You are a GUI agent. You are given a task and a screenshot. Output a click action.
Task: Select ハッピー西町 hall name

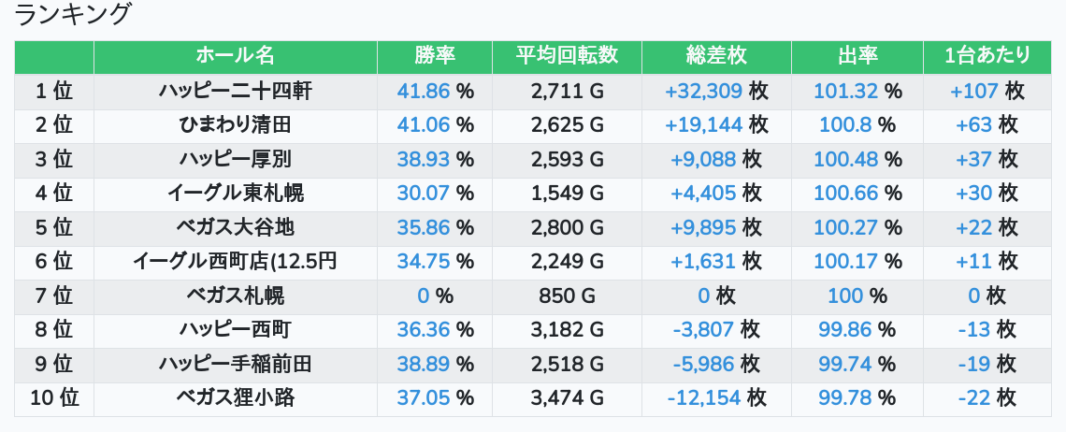pos(236,329)
